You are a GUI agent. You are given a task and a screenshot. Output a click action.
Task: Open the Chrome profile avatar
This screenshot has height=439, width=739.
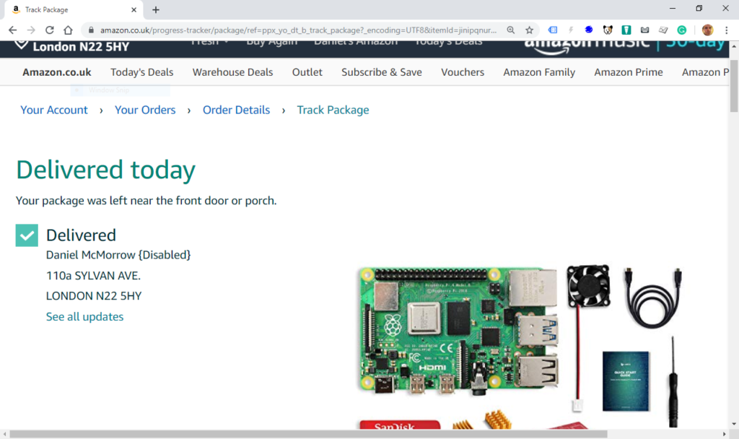point(707,30)
